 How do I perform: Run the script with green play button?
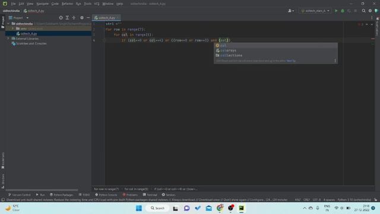[x=336, y=11]
